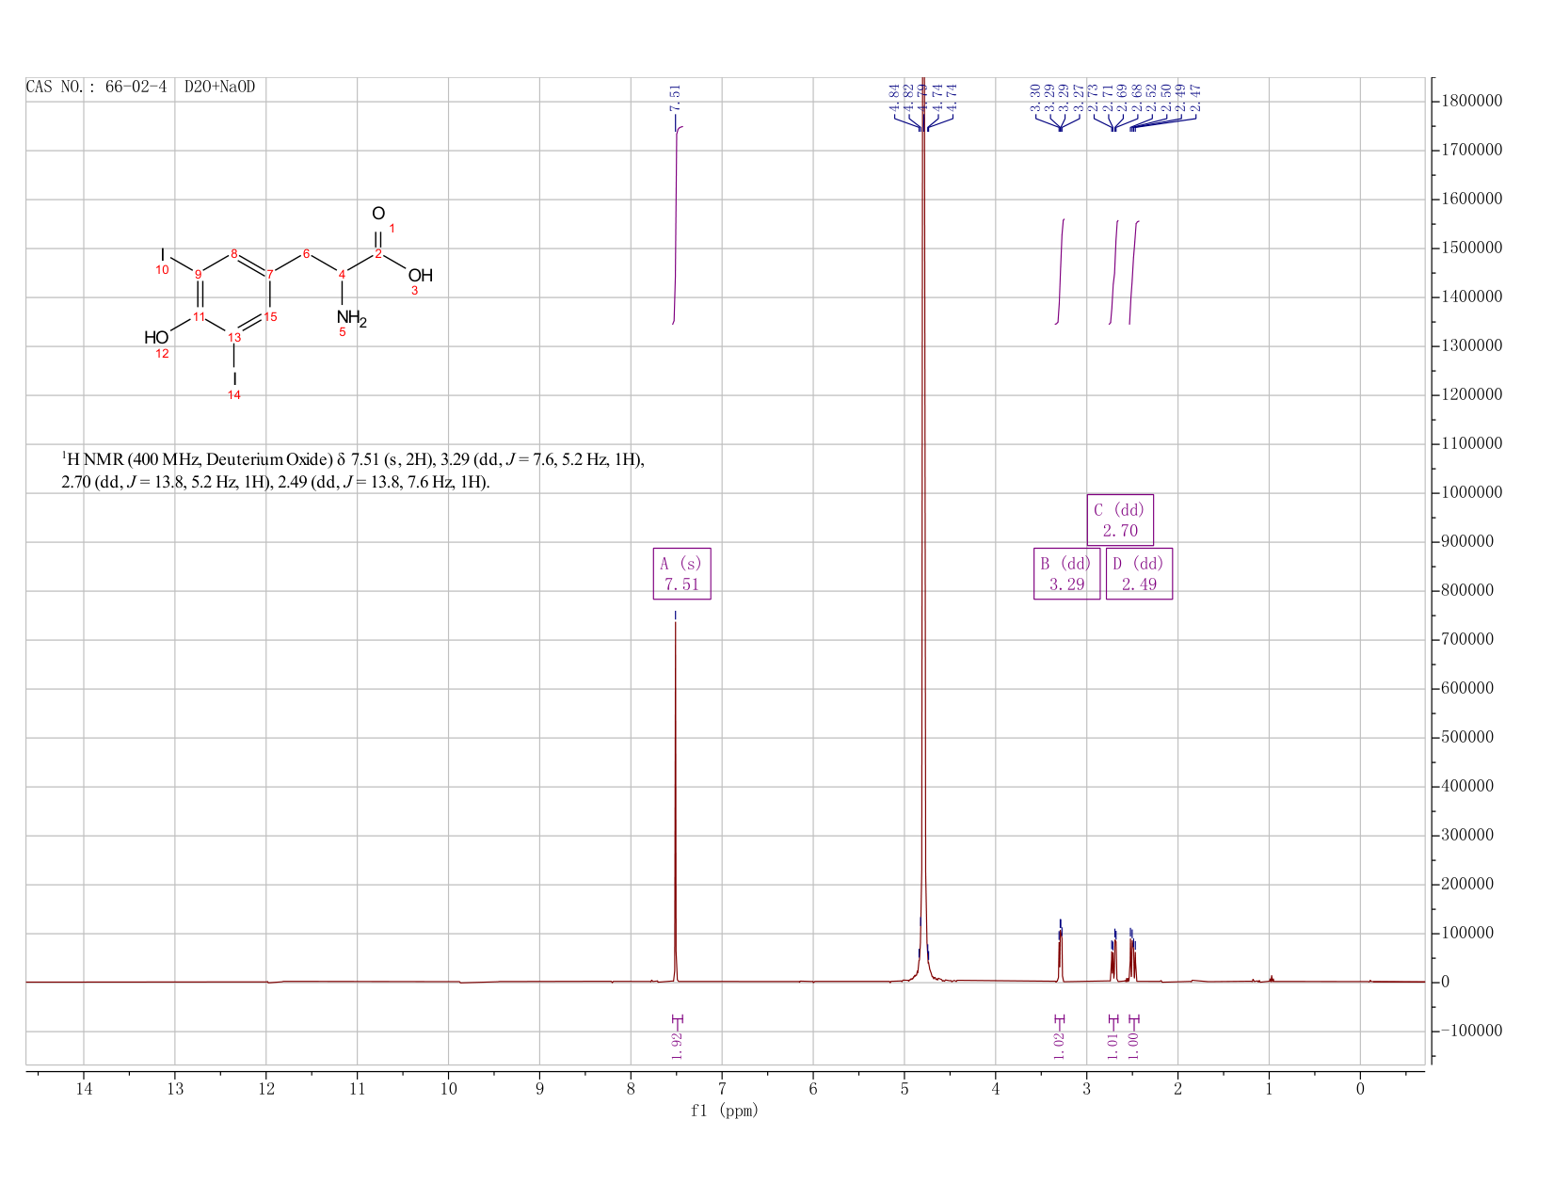
Task: Click the 4 tick label on ppm axis
Action: pyautogui.click(x=996, y=1090)
